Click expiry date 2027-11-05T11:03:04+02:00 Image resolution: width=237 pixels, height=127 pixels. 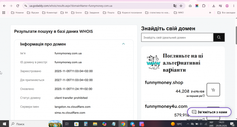point(74,80)
